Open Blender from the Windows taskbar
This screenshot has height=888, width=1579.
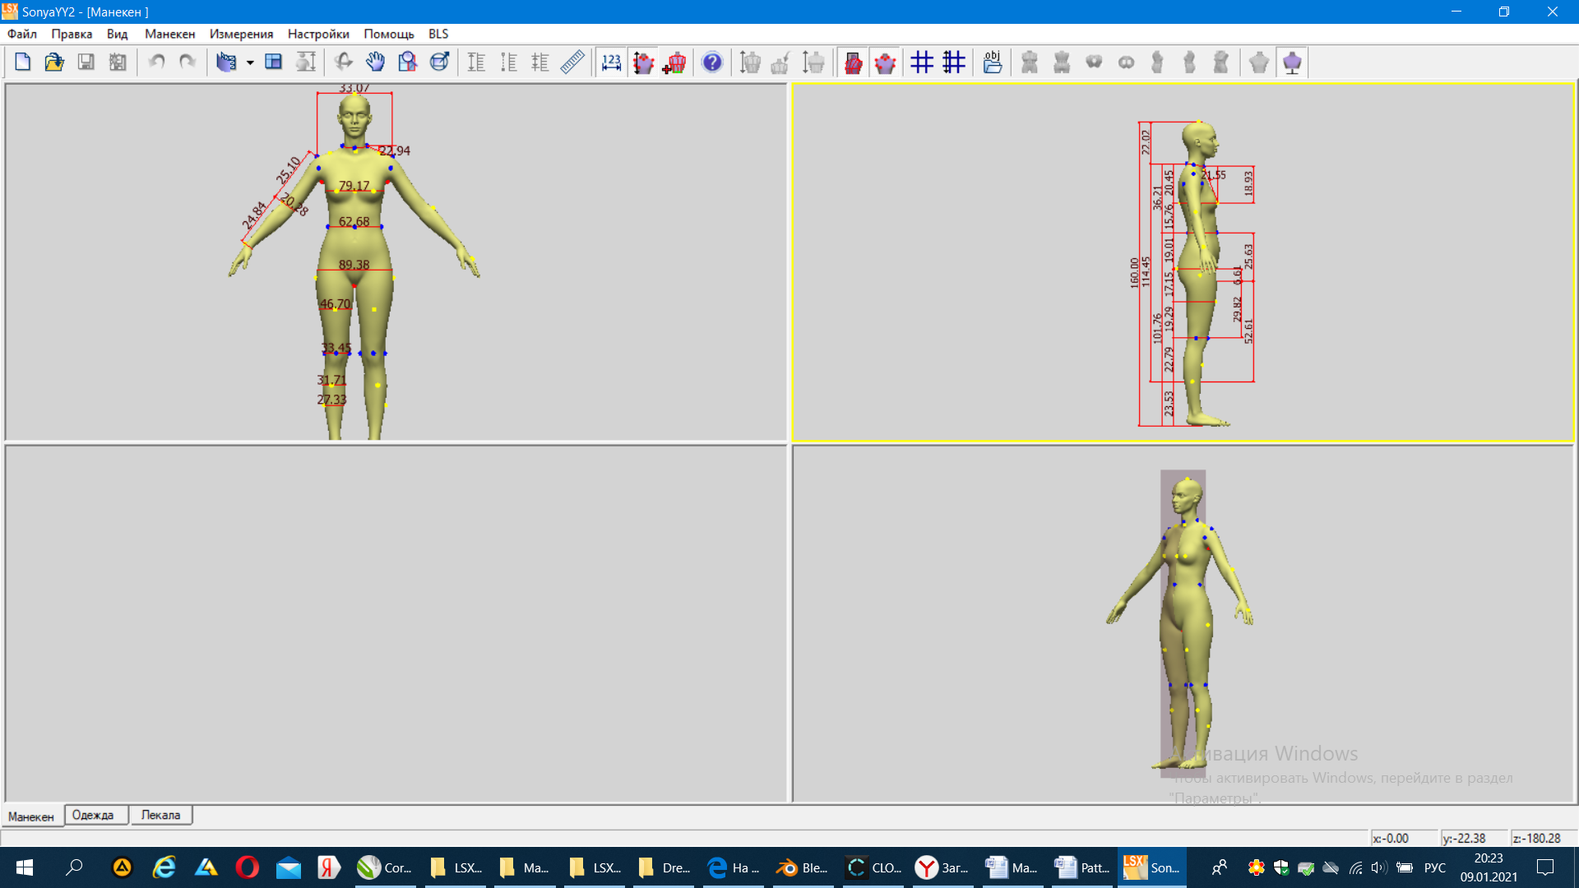[x=801, y=867]
